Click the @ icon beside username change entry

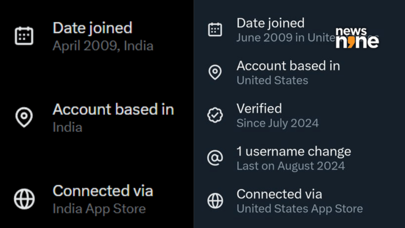pos(215,158)
